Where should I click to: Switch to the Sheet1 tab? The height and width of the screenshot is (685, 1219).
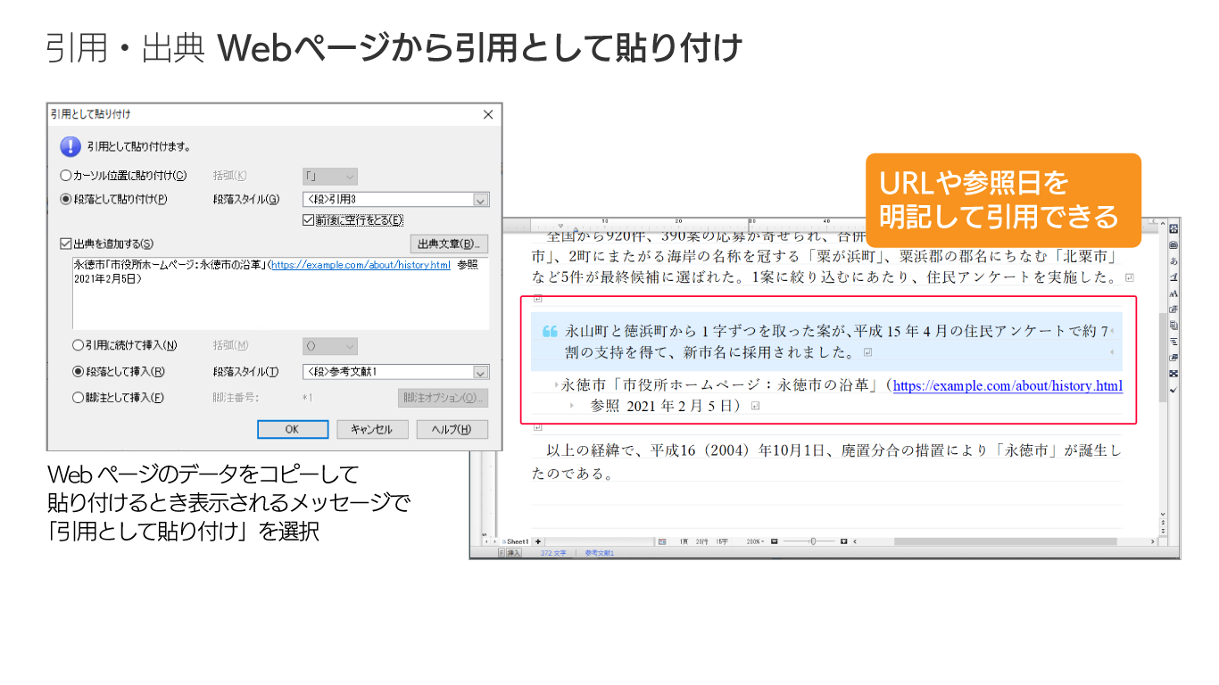click(x=516, y=541)
